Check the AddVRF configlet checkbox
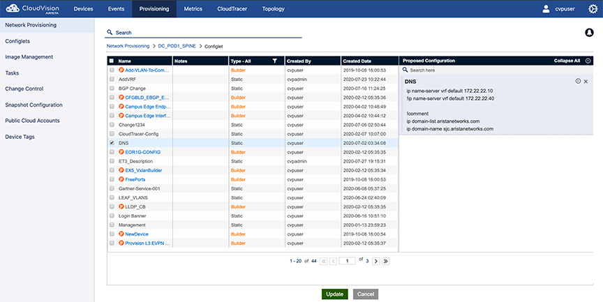The height and width of the screenshot is (302, 603). [112, 79]
